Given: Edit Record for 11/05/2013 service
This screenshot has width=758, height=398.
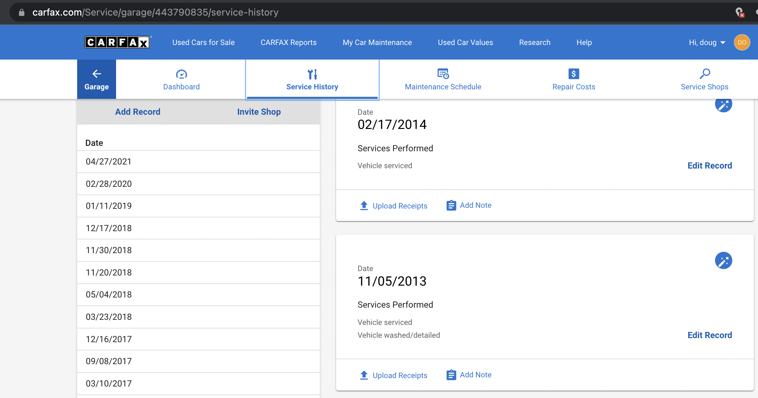Looking at the screenshot, I should coord(710,335).
